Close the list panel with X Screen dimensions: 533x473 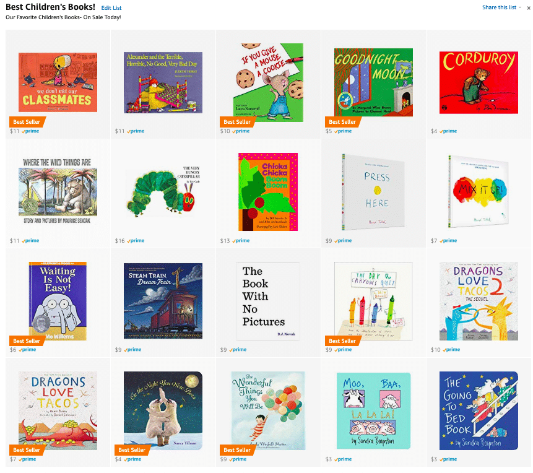pos(529,8)
